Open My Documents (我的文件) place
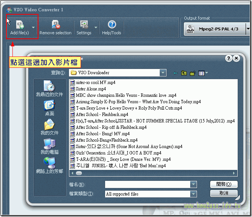252x217 pixels. point(49,127)
